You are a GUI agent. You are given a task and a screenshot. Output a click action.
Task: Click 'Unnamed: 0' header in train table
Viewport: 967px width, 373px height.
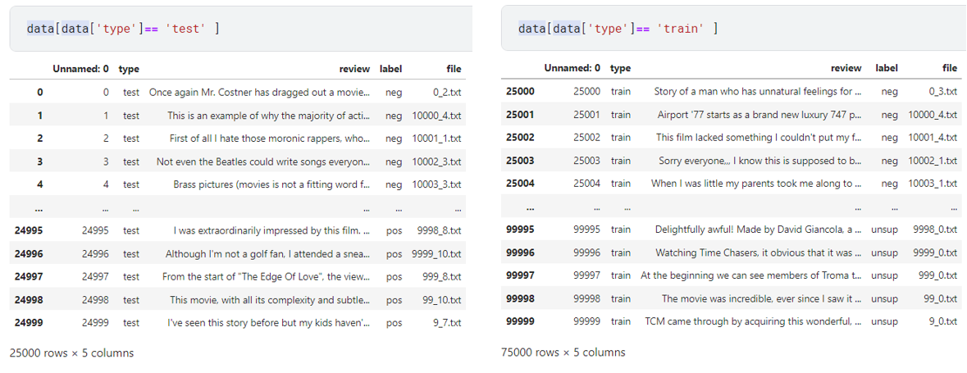click(x=572, y=68)
